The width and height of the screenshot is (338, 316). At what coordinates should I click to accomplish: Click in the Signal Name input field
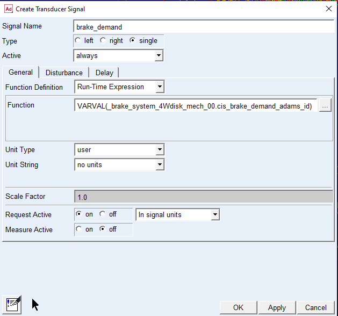tap(204, 27)
